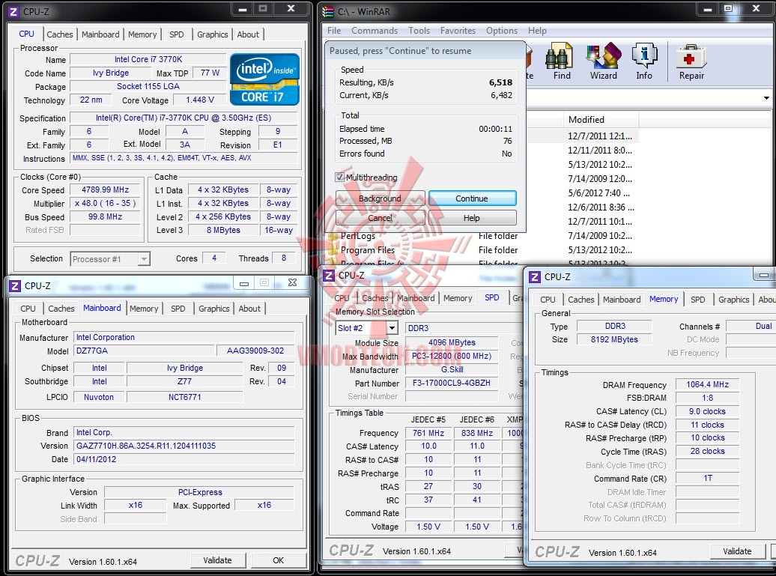Launch the WinRAR Wizard tool
The width and height of the screenshot is (776, 576).
[x=603, y=61]
